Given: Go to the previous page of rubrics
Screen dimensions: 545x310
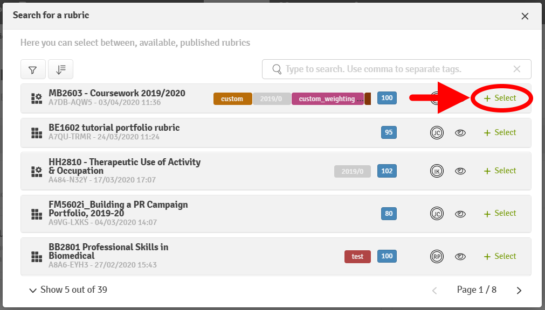Looking at the screenshot, I should coord(434,291).
